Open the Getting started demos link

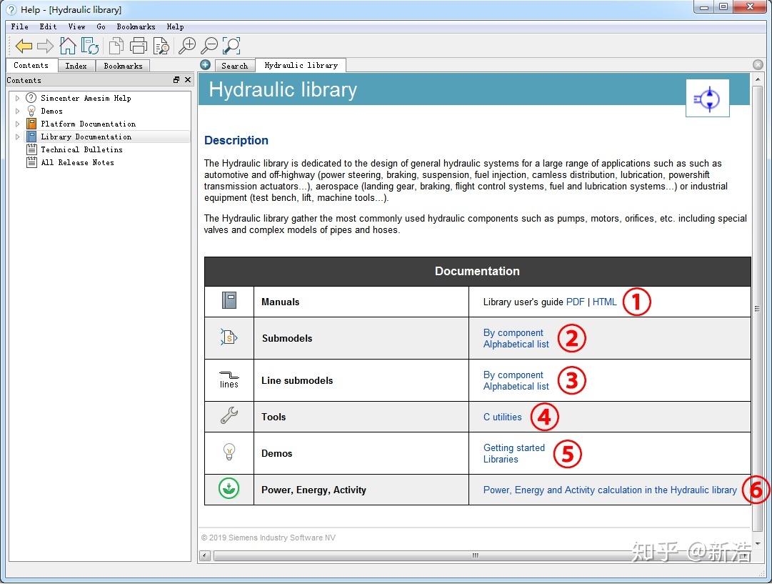(x=514, y=447)
